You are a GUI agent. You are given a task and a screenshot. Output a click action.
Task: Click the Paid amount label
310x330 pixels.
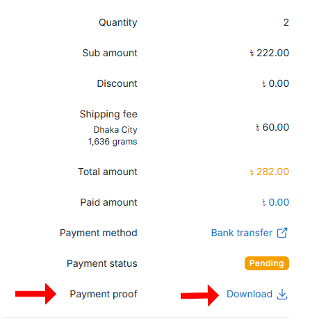[108, 202]
